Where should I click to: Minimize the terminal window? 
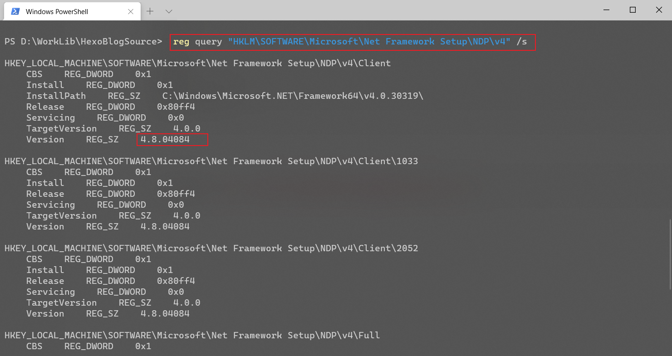606,10
